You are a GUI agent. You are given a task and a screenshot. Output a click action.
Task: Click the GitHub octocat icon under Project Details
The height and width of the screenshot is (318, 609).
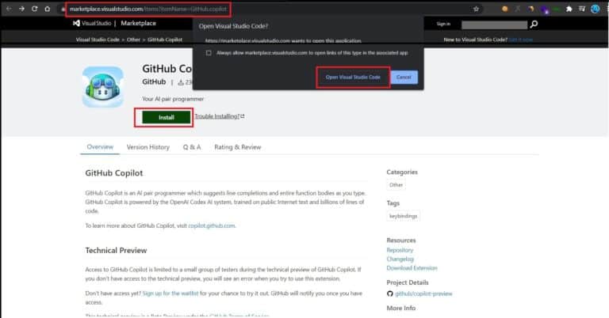pos(390,293)
